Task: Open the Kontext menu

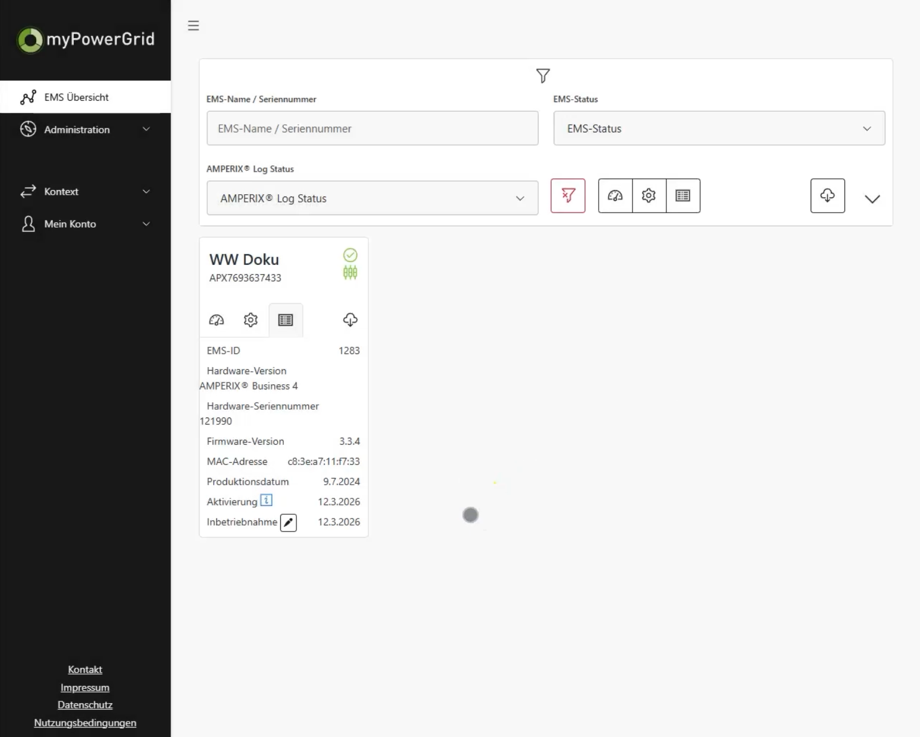Action: tap(86, 191)
